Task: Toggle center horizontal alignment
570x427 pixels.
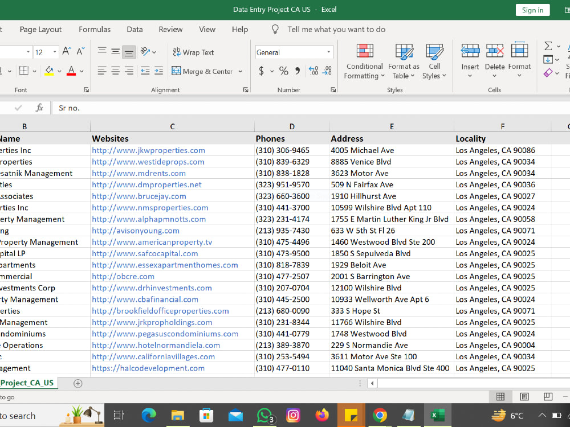Action: pos(115,71)
